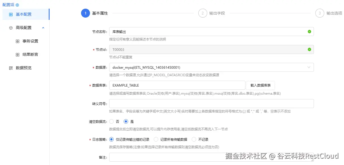Click step 1 circle 基本属性
The width and height of the screenshot is (344, 165).
coord(86,13)
